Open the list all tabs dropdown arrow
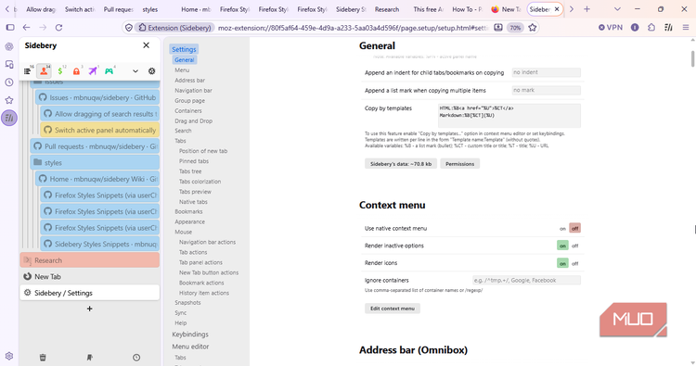 click(x=617, y=9)
